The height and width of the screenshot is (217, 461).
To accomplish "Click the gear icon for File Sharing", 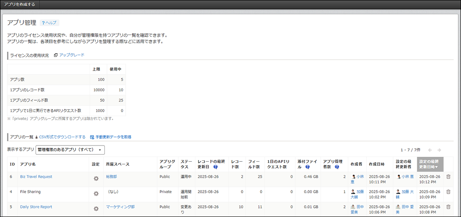I will click(96, 193).
